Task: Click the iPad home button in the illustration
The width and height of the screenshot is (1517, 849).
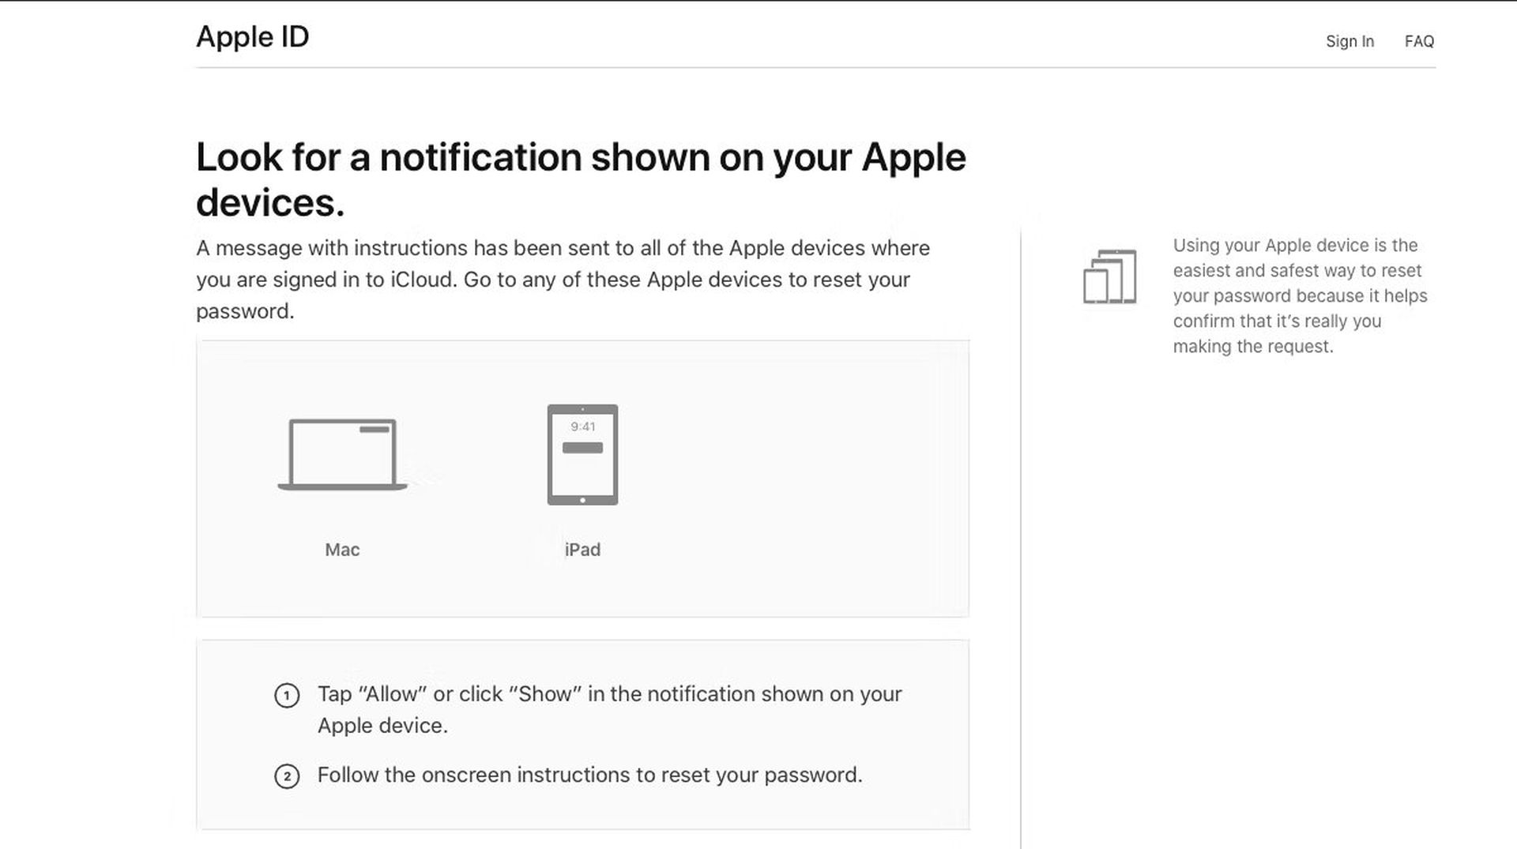Action: [582, 498]
